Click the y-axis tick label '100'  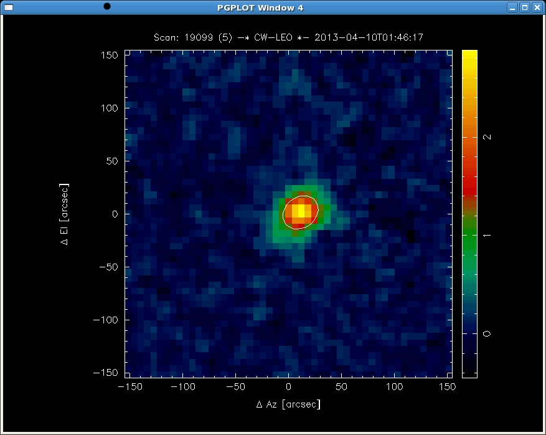point(110,108)
